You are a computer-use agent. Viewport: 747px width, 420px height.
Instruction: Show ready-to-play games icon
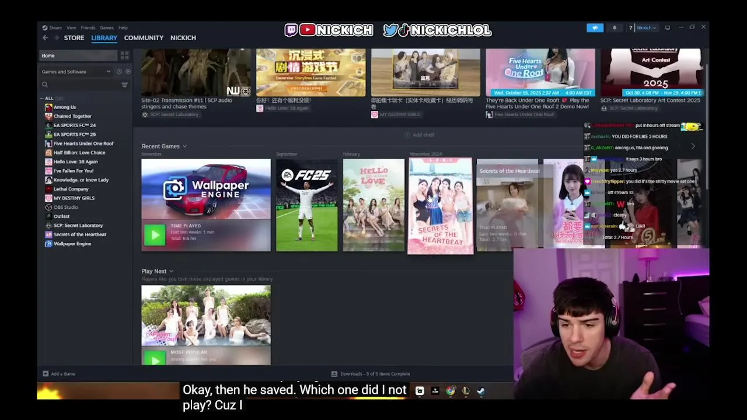click(x=128, y=72)
